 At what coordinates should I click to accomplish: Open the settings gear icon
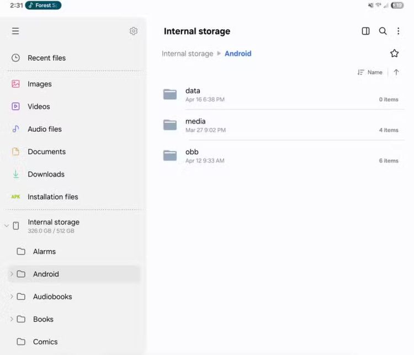click(133, 31)
